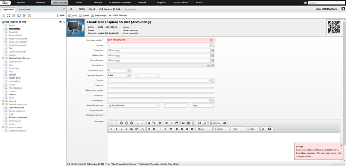Toggle superscript in the description editor
Viewport: 346px width, 166px height.
click(137, 129)
